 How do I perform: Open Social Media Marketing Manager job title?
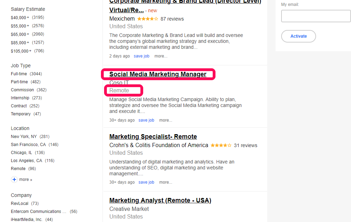click(158, 74)
